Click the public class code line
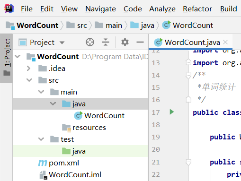Image resolution: width=241 pixels, height=181 pixels. [x=217, y=112]
